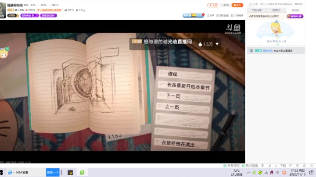The image size is (316, 177).
Task: Click 下载 download in browser status bar
Action: click(x=280, y=166)
